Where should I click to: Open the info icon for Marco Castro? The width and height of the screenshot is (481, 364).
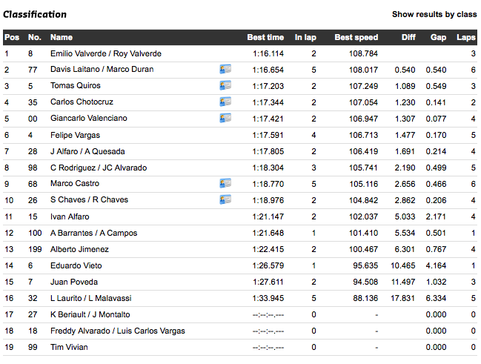tap(225, 183)
